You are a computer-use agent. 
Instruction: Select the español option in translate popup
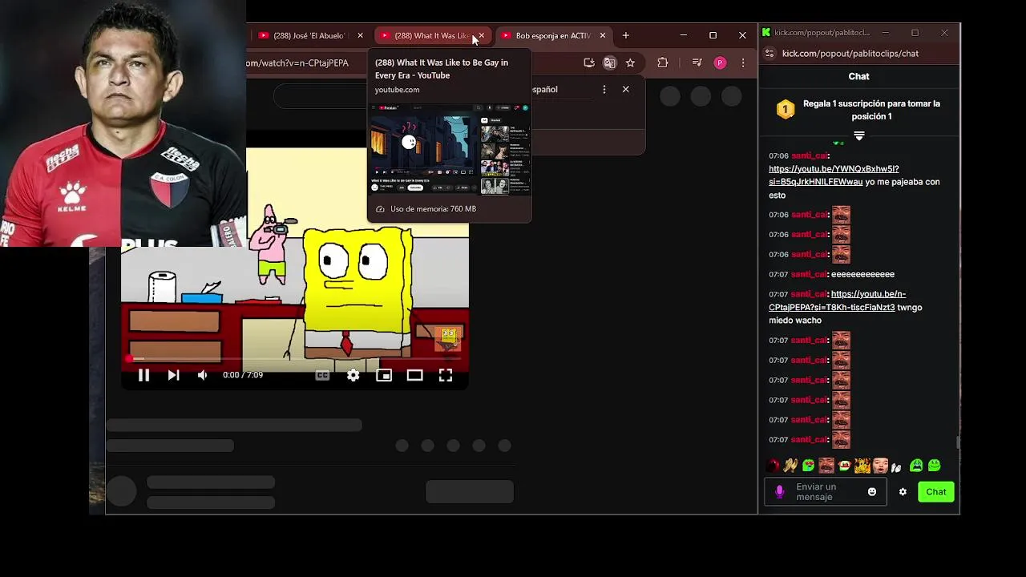(x=544, y=89)
